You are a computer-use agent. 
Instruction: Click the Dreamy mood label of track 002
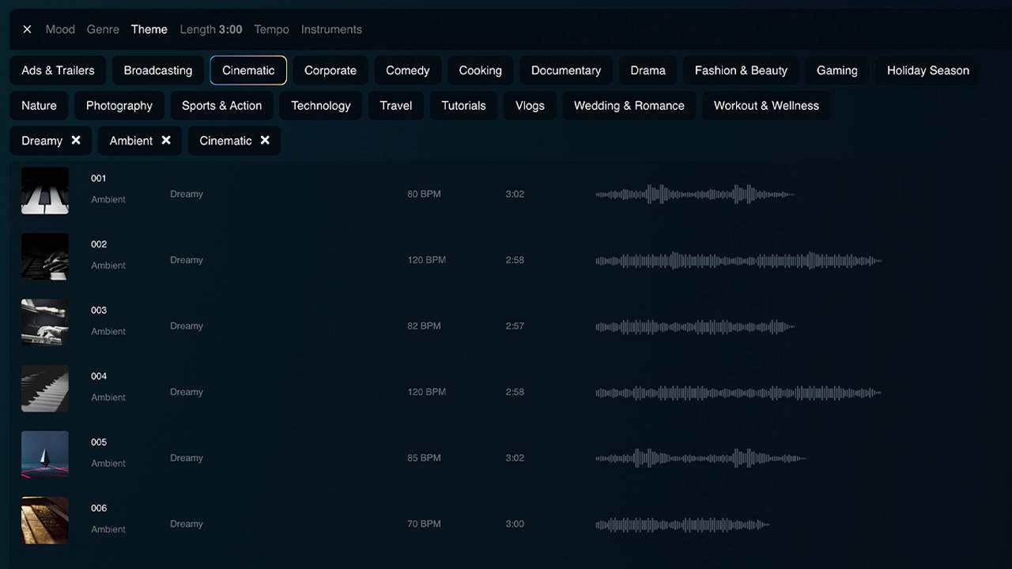(x=187, y=260)
